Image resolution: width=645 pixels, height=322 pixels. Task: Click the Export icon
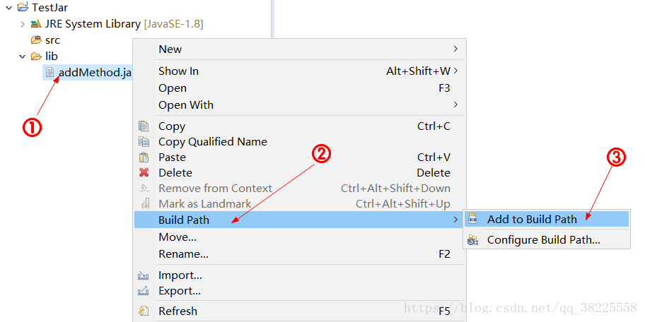point(143,291)
